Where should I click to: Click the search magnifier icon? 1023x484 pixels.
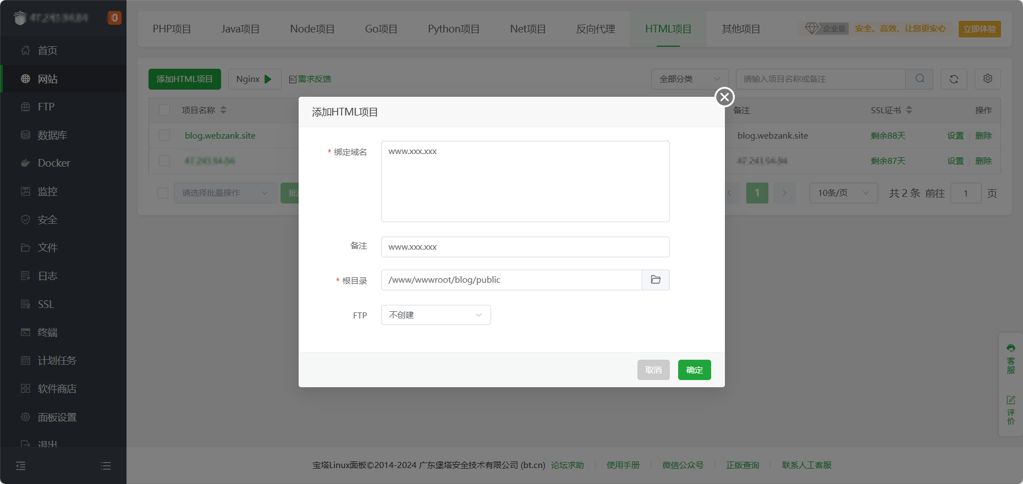(920, 79)
